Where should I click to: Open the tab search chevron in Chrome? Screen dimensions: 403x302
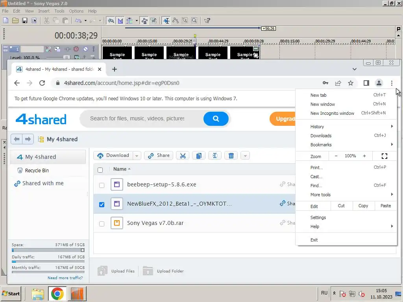tap(355, 69)
